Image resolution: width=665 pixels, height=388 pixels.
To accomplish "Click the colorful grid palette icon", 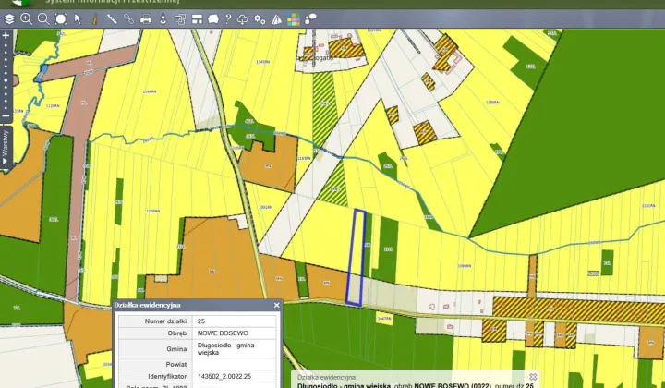I will pyautogui.click(x=293, y=18).
